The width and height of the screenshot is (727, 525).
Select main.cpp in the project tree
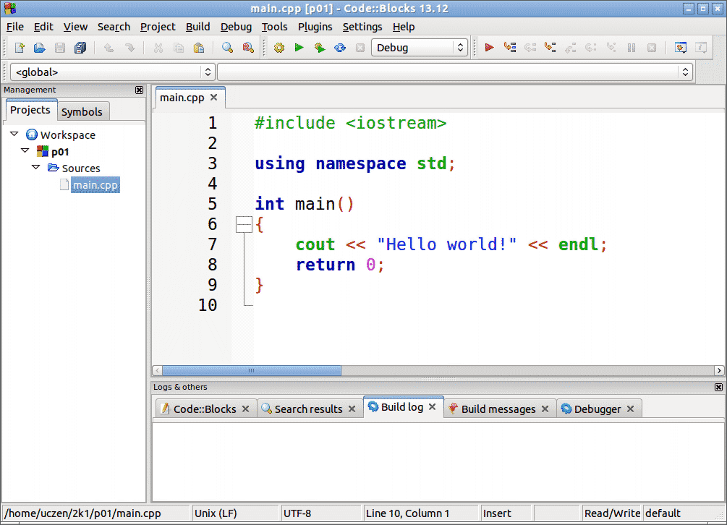(x=95, y=185)
